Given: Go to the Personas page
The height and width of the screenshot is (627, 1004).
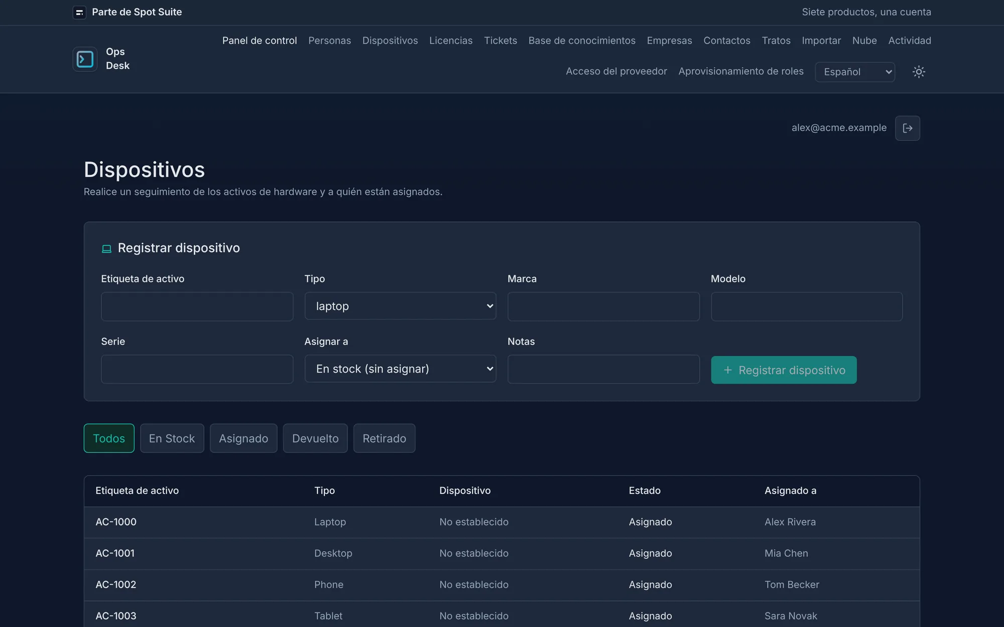Looking at the screenshot, I should [x=330, y=41].
